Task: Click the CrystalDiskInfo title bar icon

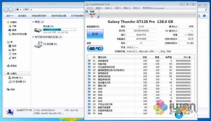Action: [87, 4]
